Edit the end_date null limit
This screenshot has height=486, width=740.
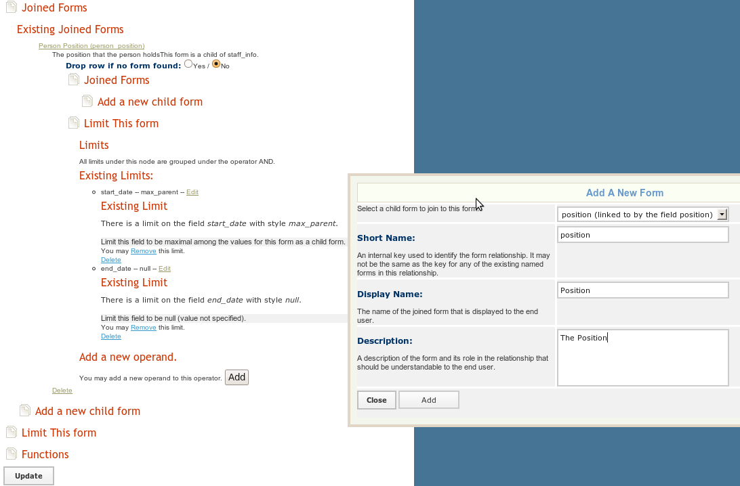165,268
